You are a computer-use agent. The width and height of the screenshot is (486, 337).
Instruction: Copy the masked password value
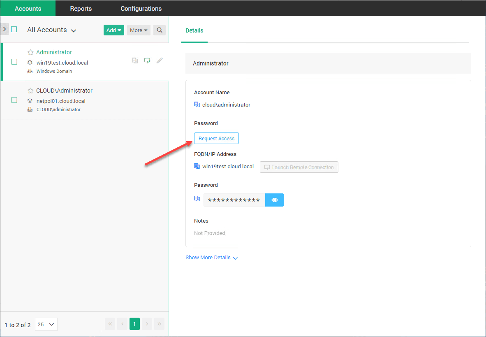click(x=197, y=198)
